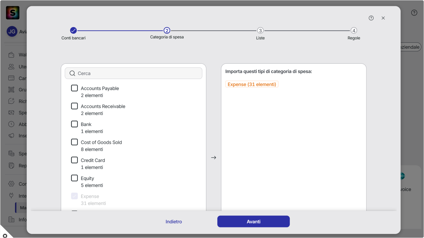Click the '8 elementi' count text
The height and width of the screenshot is (238, 424).
point(92,149)
